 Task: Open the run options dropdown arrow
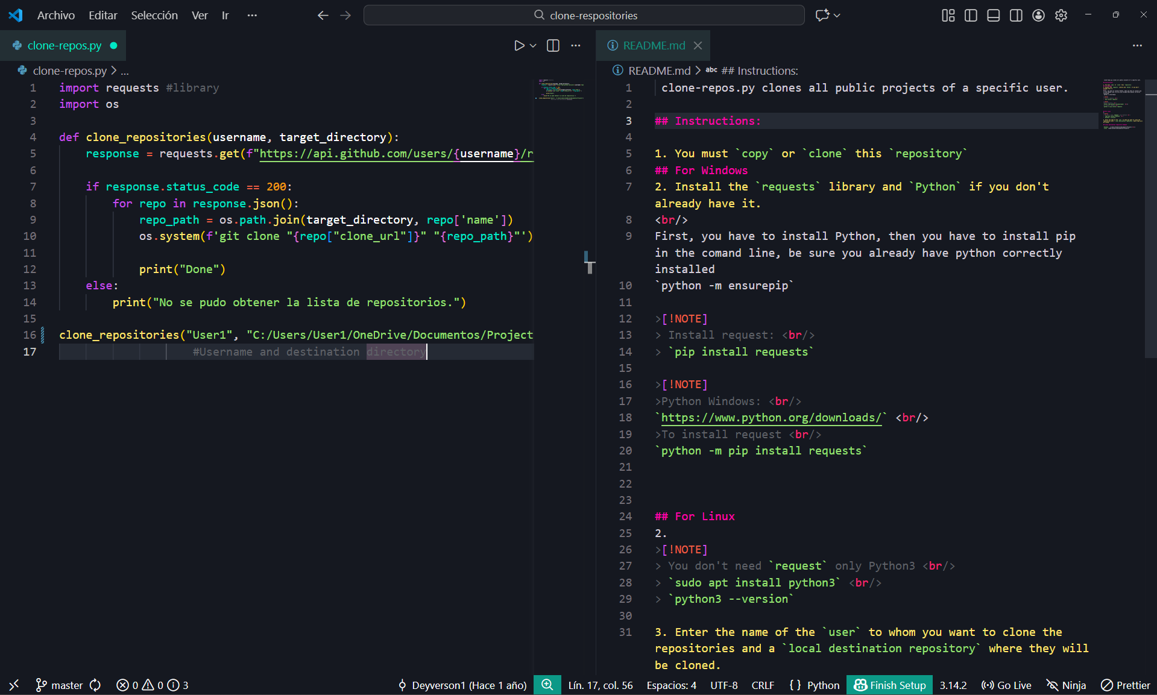533,45
